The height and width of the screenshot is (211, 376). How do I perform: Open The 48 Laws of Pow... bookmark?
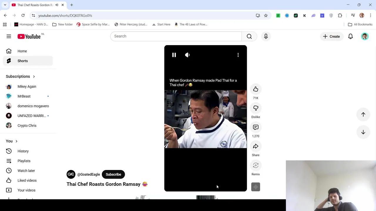(x=191, y=24)
